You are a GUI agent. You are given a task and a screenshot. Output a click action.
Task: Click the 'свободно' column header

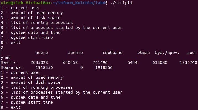tap(113, 53)
